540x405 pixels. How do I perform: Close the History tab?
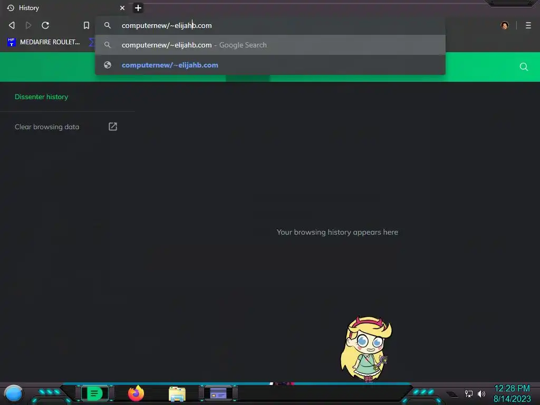[x=122, y=8]
